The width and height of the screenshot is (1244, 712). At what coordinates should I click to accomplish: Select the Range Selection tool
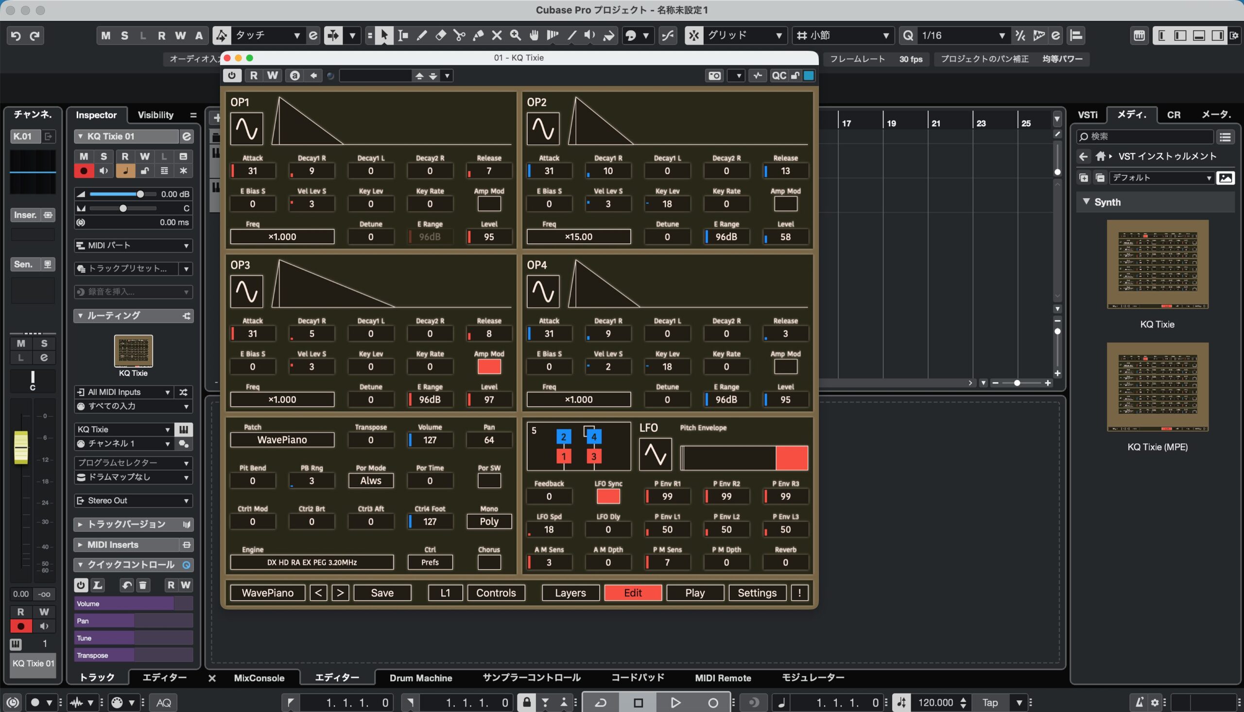point(403,35)
